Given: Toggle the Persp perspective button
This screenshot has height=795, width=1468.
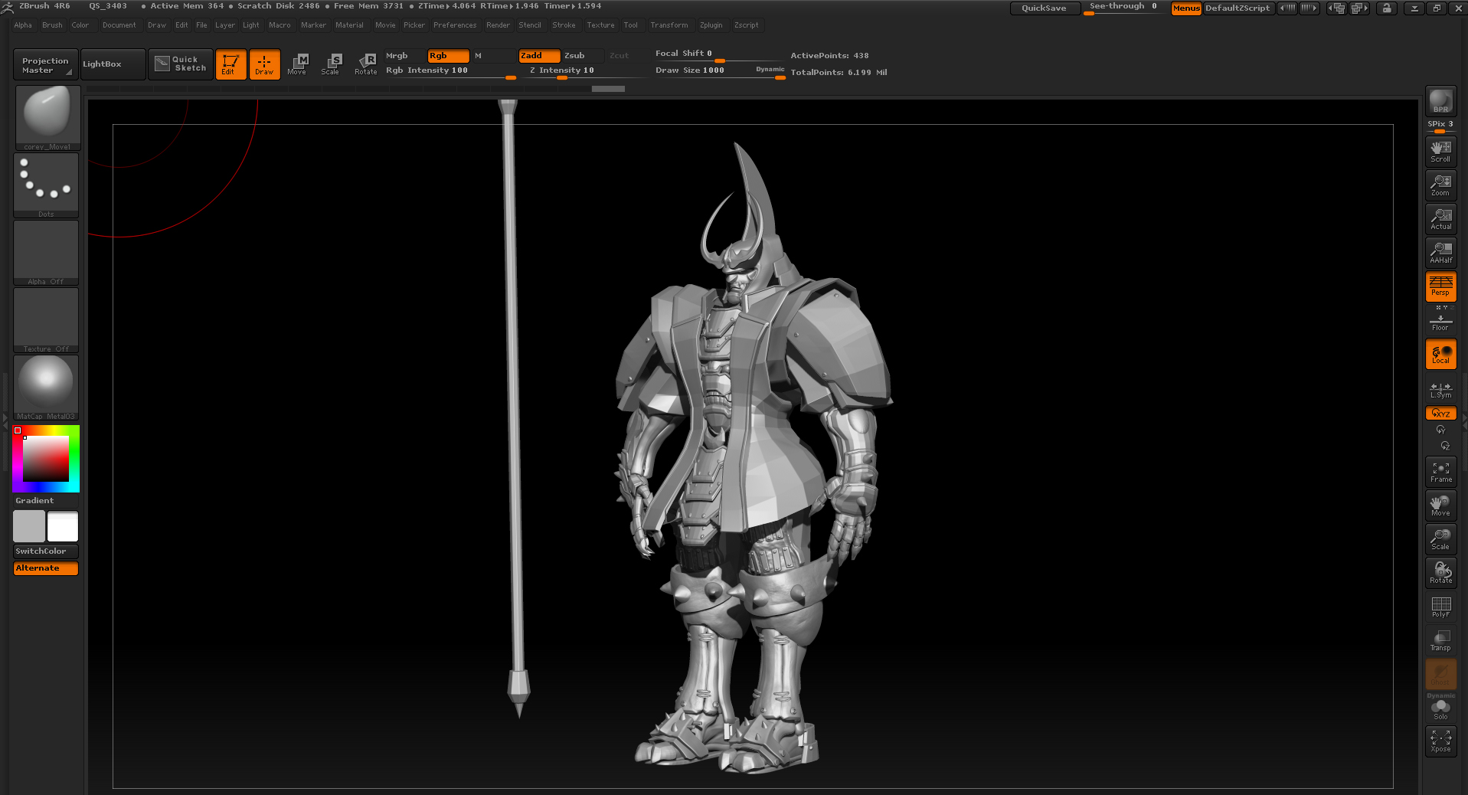Looking at the screenshot, I should point(1440,286).
